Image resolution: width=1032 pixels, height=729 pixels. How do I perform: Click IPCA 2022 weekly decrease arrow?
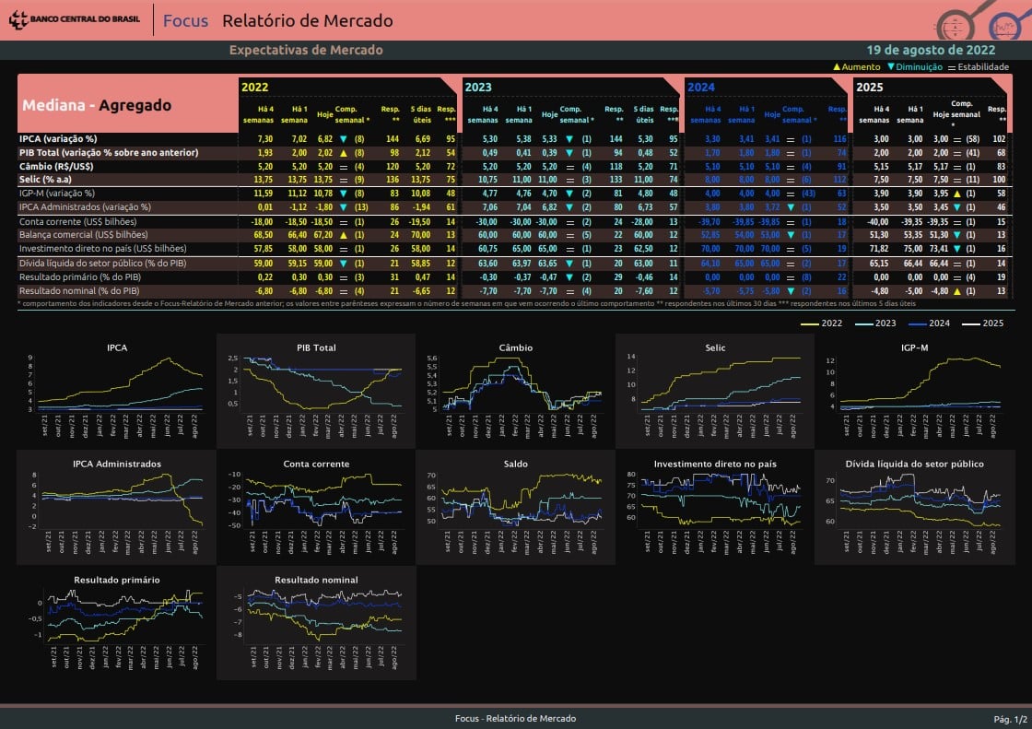click(343, 138)
